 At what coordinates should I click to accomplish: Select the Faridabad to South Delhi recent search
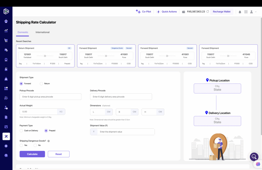point(45,56)
